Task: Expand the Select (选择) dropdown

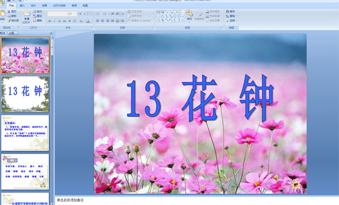Action: 231,20
